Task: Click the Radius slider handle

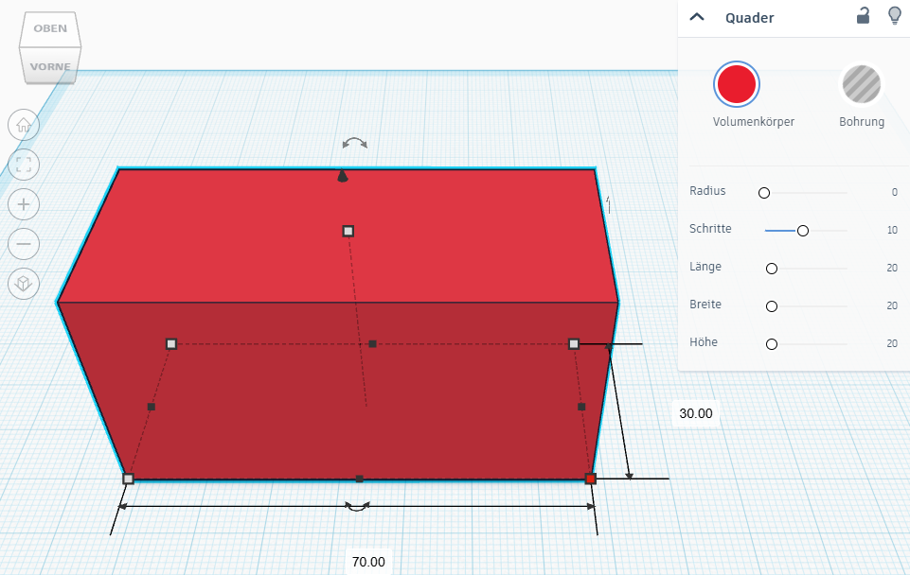Action: tap(764, 193)
